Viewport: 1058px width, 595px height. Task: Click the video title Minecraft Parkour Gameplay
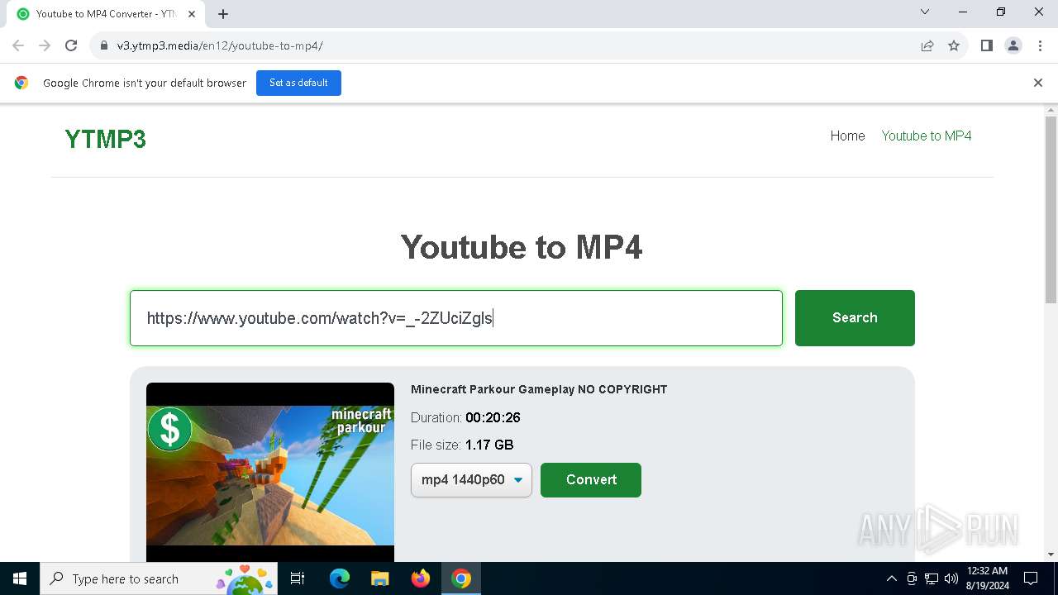(x=539, y=389)
